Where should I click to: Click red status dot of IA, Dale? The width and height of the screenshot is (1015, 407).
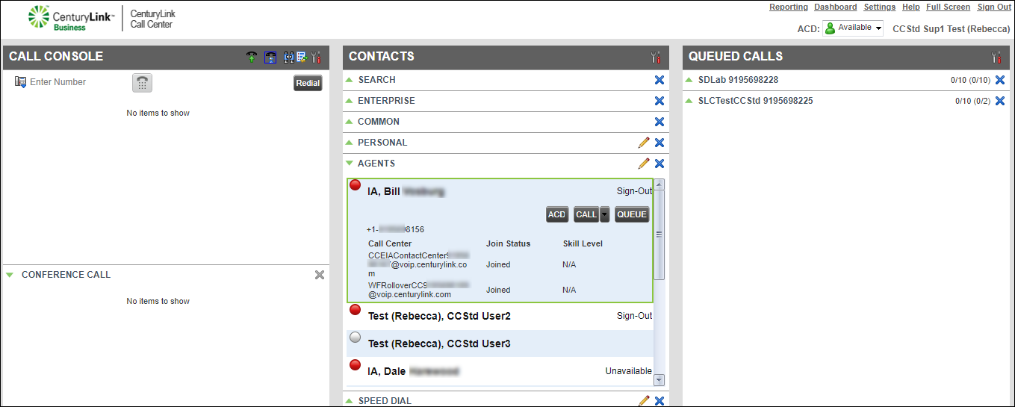356,364
